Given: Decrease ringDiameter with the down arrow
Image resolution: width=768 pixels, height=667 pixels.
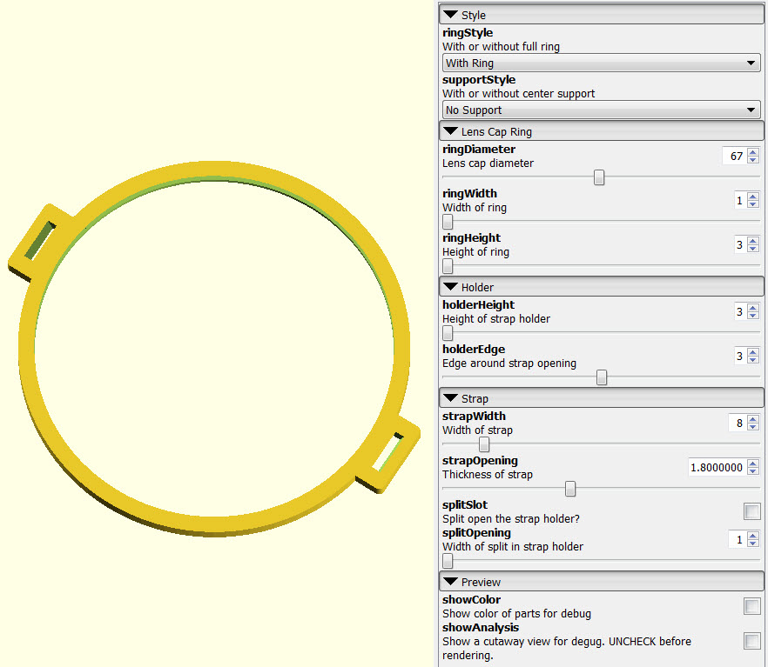Looking at the screenshot, I should 753,160.
